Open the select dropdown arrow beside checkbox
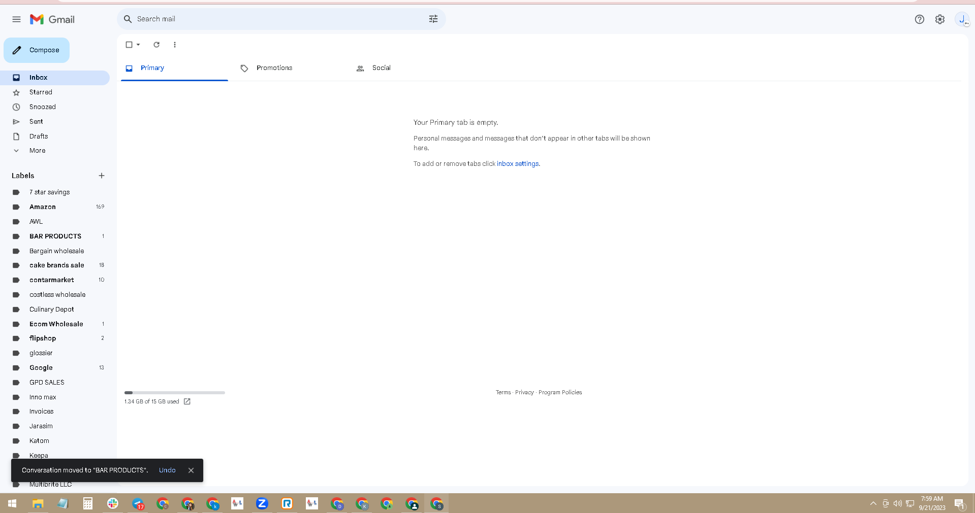This screenshot has width=975, height=513. (138, 45)
